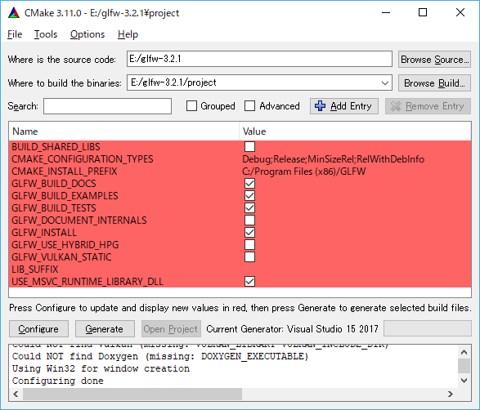The width and height of the screenshot is (480, 410).
Task: Click the vertical scrollbar thumb in log
Action: coord(464,366)
